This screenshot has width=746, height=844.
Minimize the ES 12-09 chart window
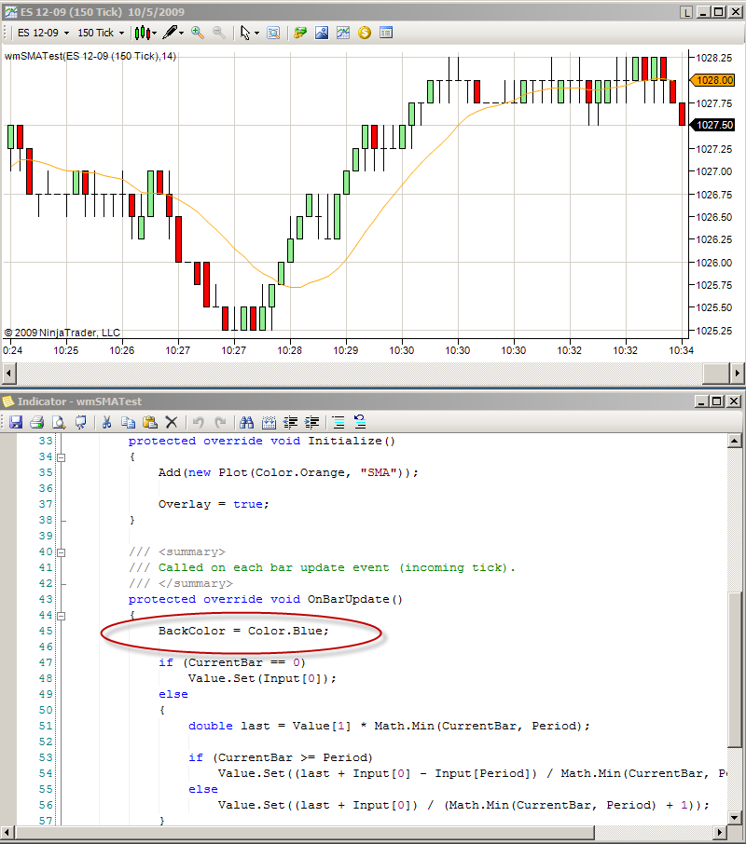tap(702, 12)
